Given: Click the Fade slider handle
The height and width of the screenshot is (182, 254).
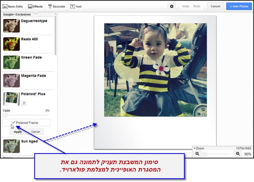Looking at the screenshot, I should 5,115.
